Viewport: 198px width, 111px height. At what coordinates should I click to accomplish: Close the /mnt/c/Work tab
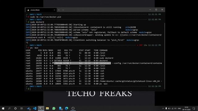(54, 10)
